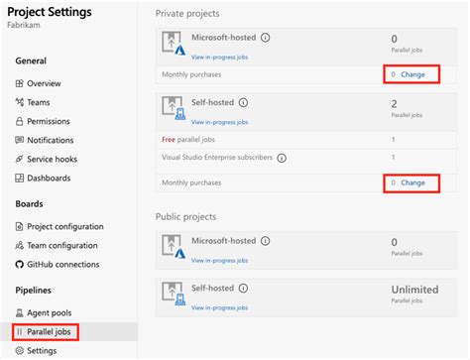470x360 pixels.
Task: Open the Service hooks page
Action: pyautogui.click(x=52, y=159)
